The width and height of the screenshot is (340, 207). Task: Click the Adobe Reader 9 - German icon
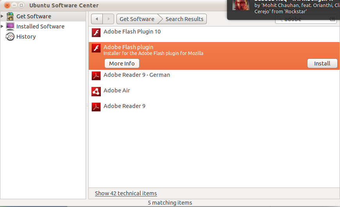(x=96, y=76)
